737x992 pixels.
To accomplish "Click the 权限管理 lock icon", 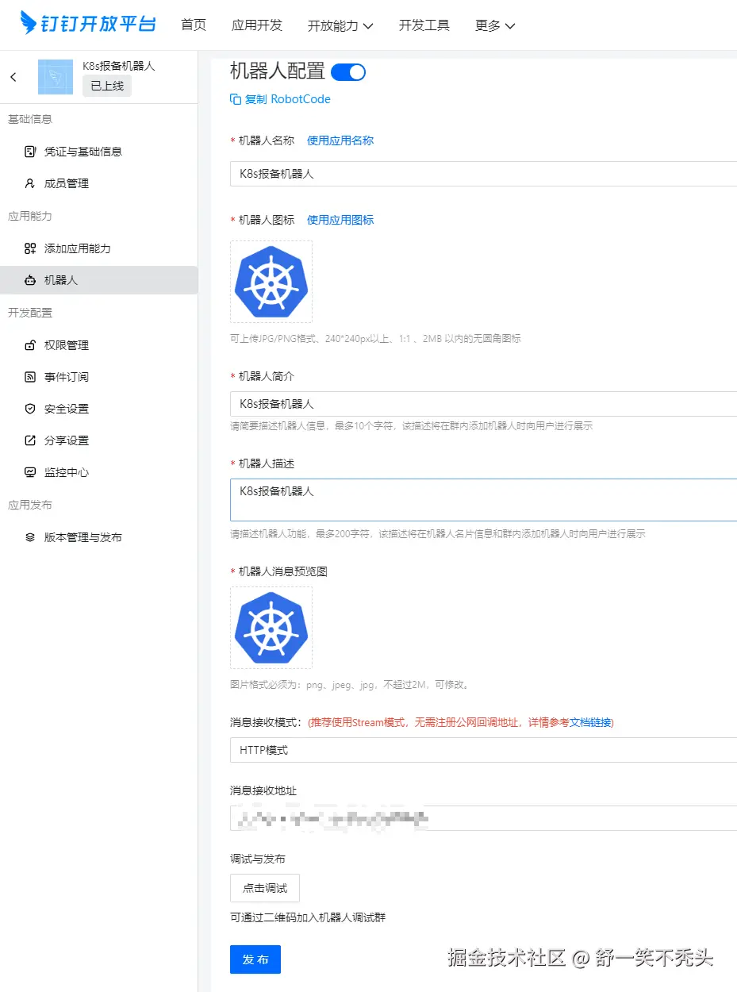I will coord(30,345).
